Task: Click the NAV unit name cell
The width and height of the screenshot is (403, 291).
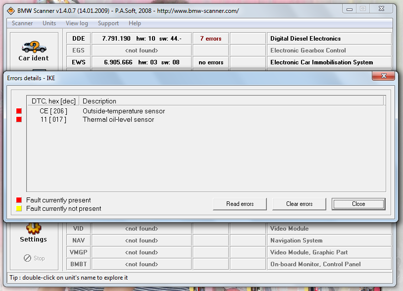Action: (x=79, y=241)
